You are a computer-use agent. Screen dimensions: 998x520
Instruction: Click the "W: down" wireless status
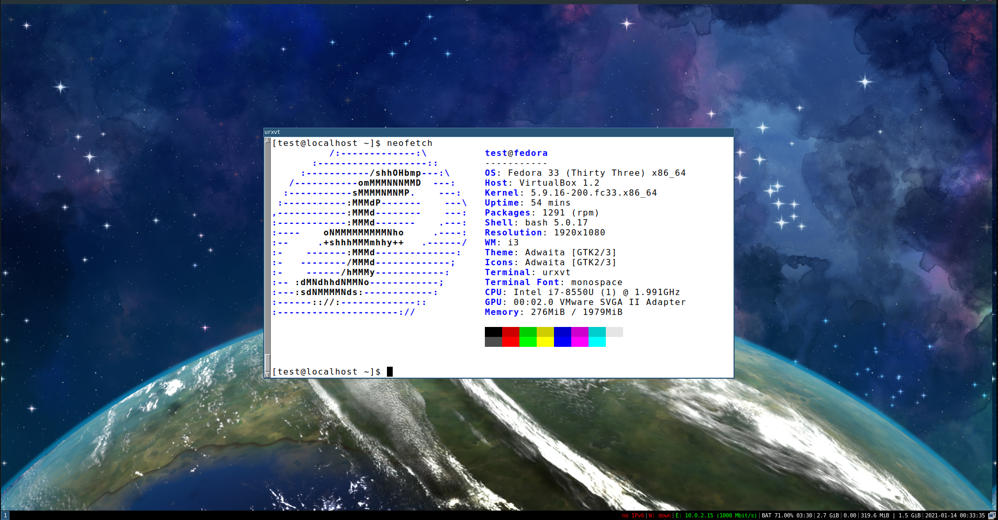click(660, 516)
